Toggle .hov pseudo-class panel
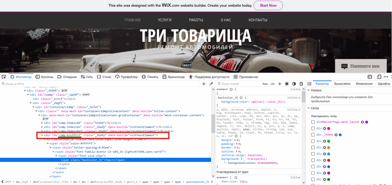 [x=264, y=84]
